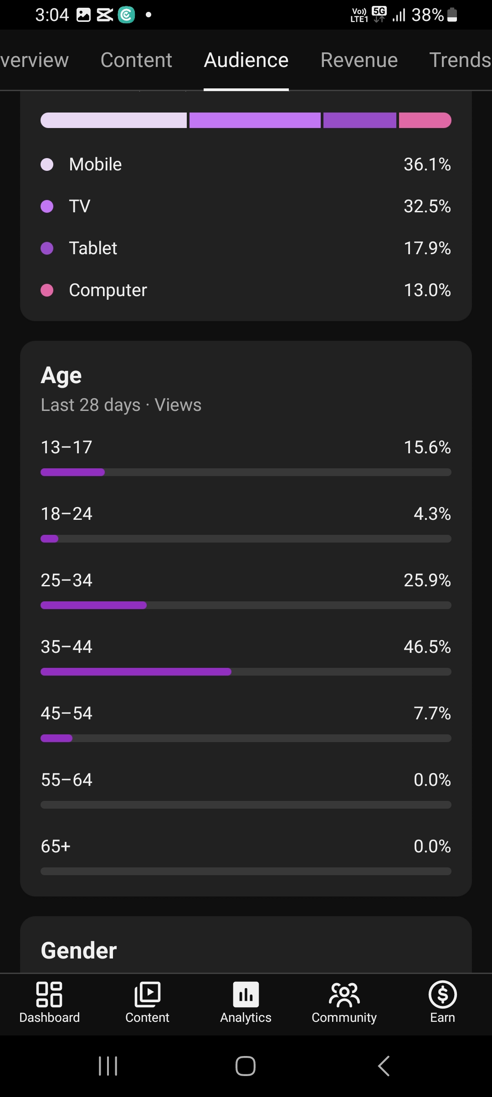This screenshot has height=1097, width=492.
Task: Open recent apps with three-bar icon
Action: point(108,1066)
